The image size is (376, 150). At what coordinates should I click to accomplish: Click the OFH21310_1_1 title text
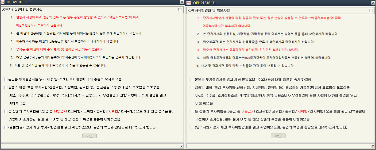pyautogui.click(x=18, y=2)
